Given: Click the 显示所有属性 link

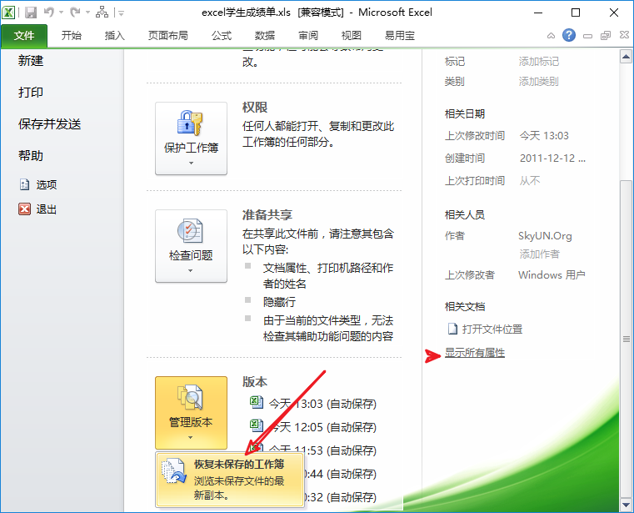Looking at the screenshot, I should pos(475,353).
